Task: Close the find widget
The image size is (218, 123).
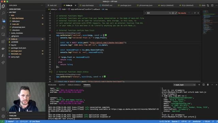Action: point(198,13)
